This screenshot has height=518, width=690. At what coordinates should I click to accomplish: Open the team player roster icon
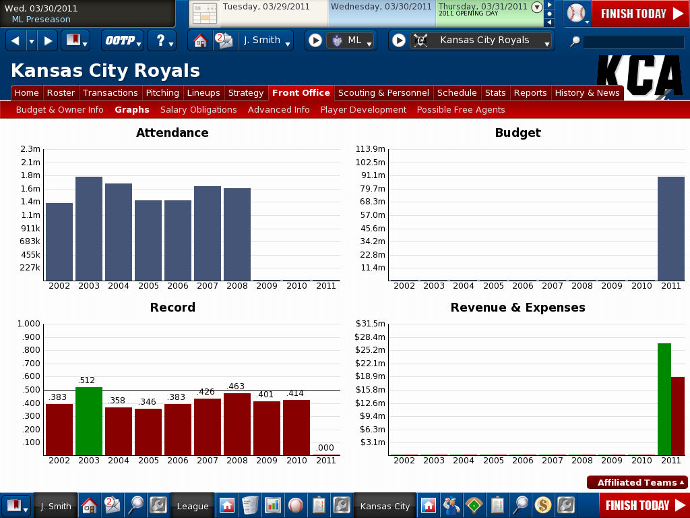coord(451,505)
